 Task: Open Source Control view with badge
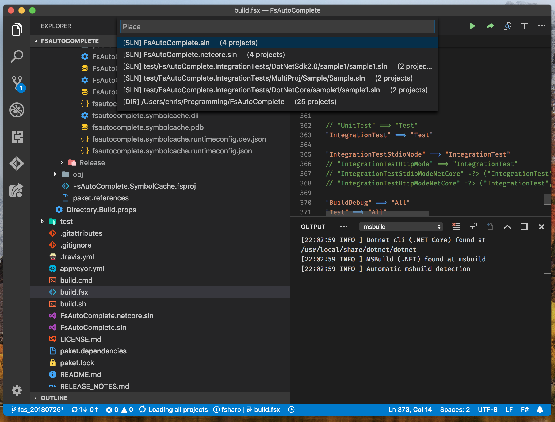tap(18, 84)
